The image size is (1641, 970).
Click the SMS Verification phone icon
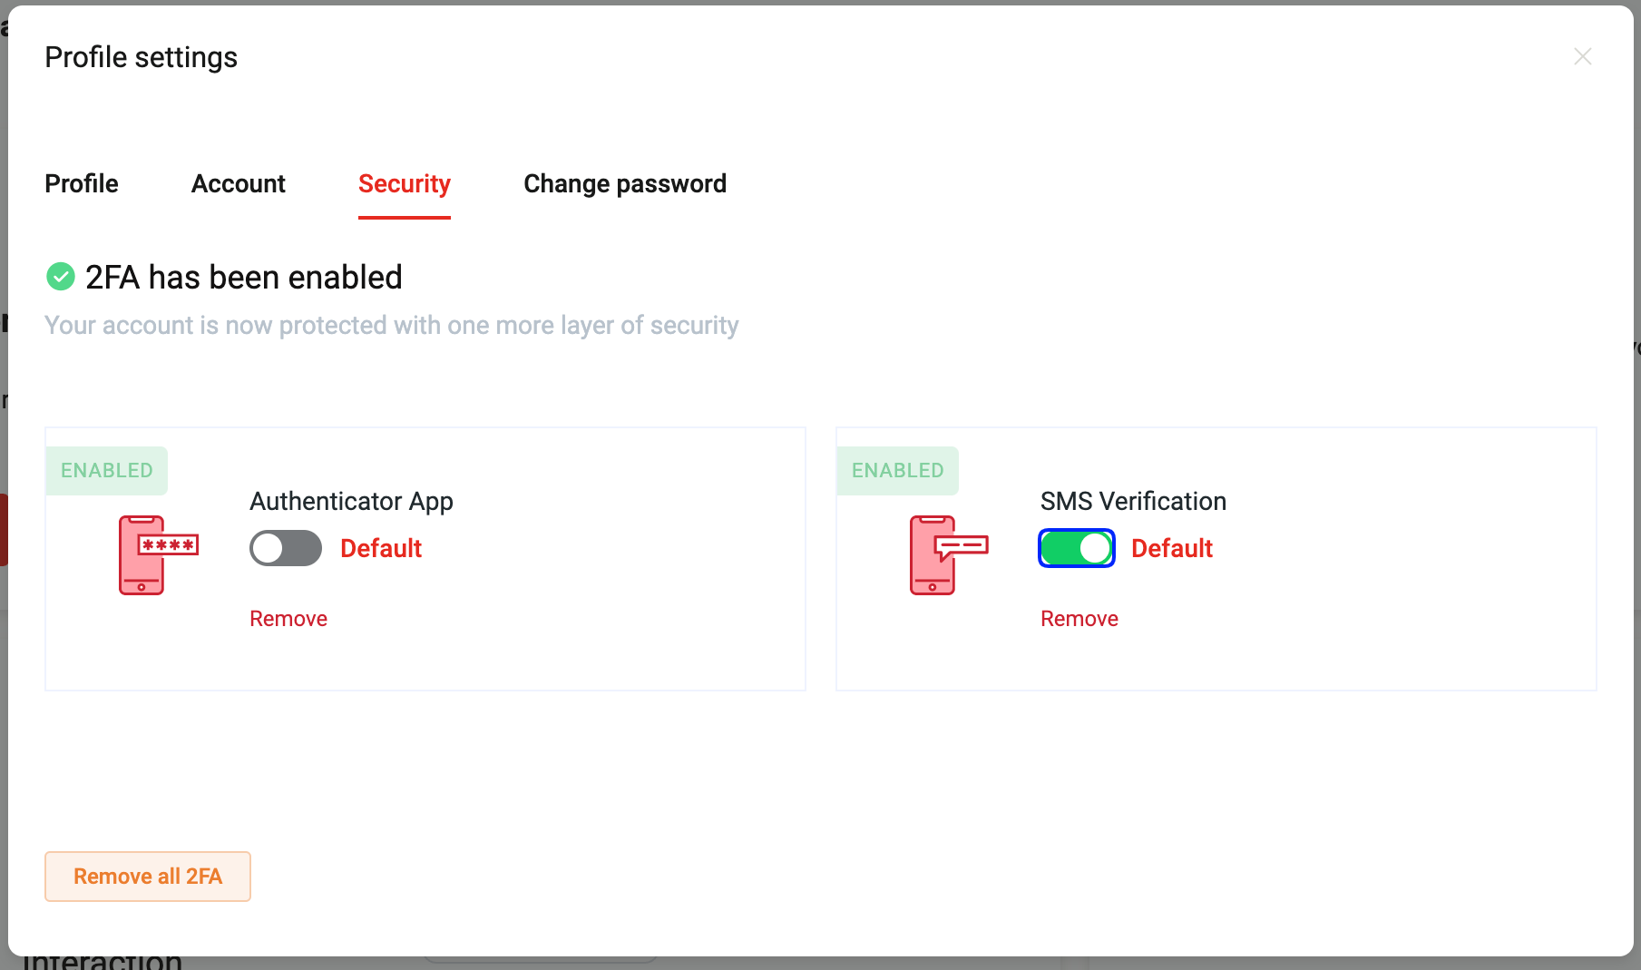point(949,555)
